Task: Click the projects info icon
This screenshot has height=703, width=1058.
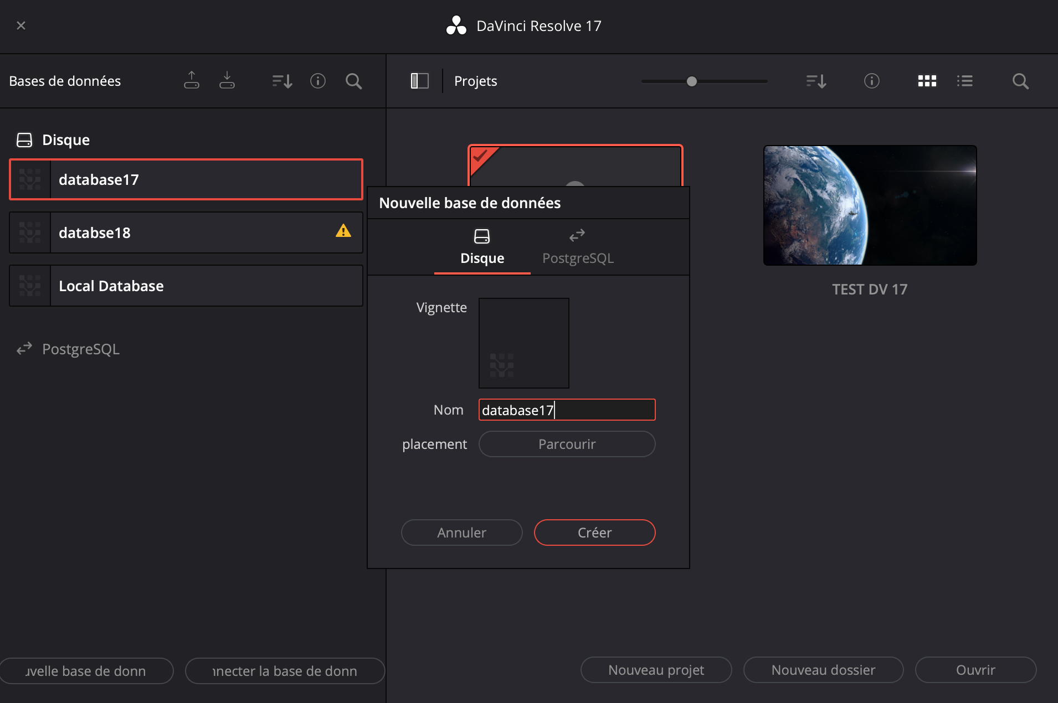Action: tap(871, 81)
